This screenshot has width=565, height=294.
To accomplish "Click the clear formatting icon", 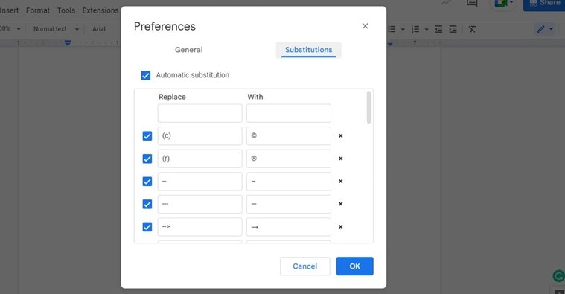I will point(472,29).
